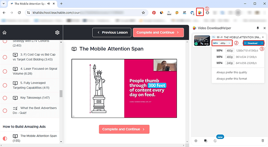Click the new badge above history icon
This screenshot has height=147, width=268.
click(220, 137)
